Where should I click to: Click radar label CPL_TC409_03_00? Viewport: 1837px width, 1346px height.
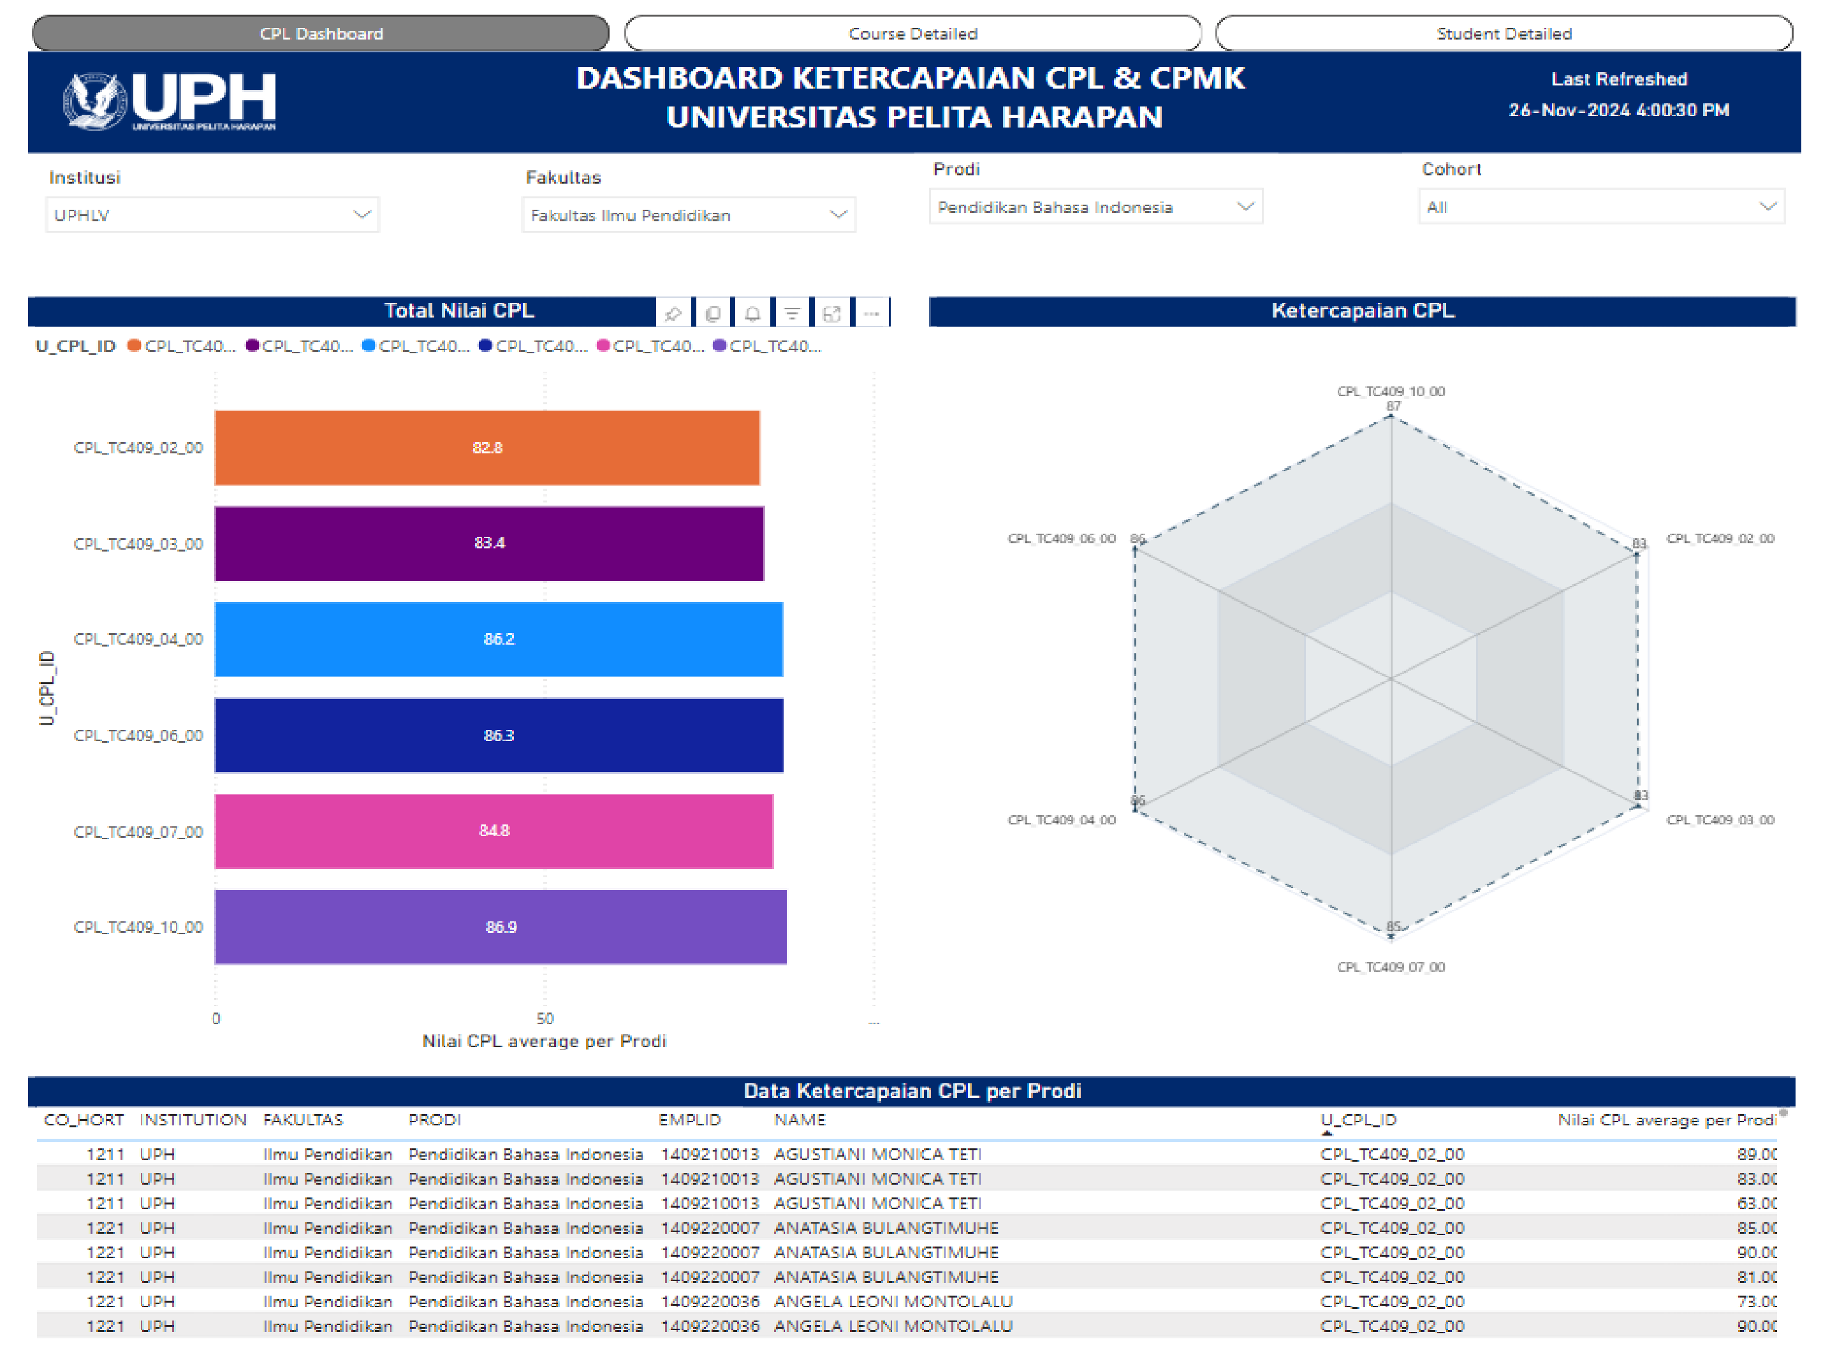tap(1722, 821)
